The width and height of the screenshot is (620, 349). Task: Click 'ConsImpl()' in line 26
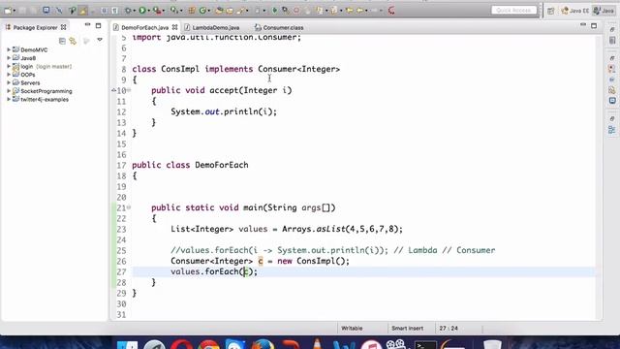(x=321, y=261)
